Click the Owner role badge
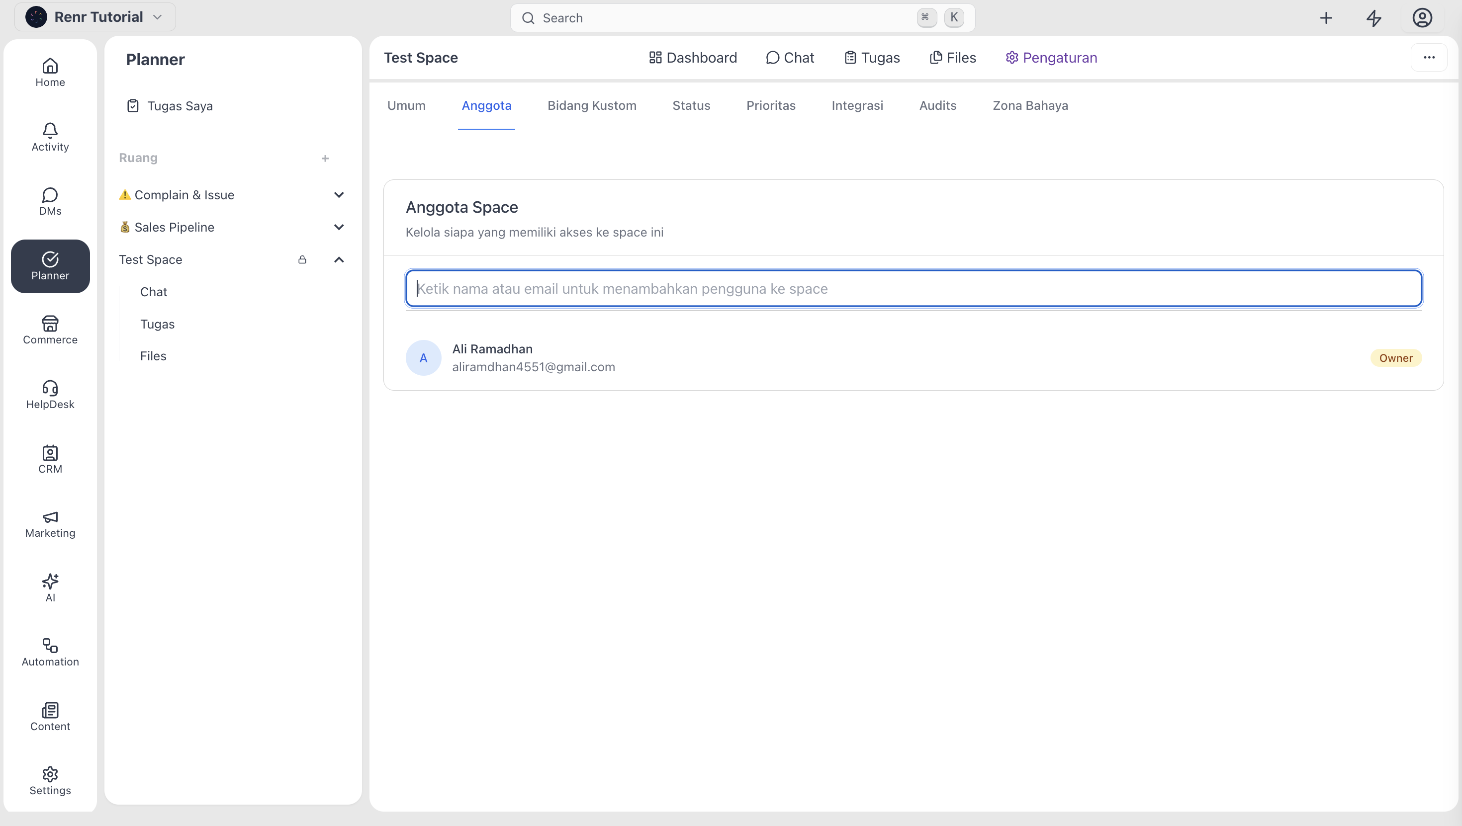 pos(1395,358)
